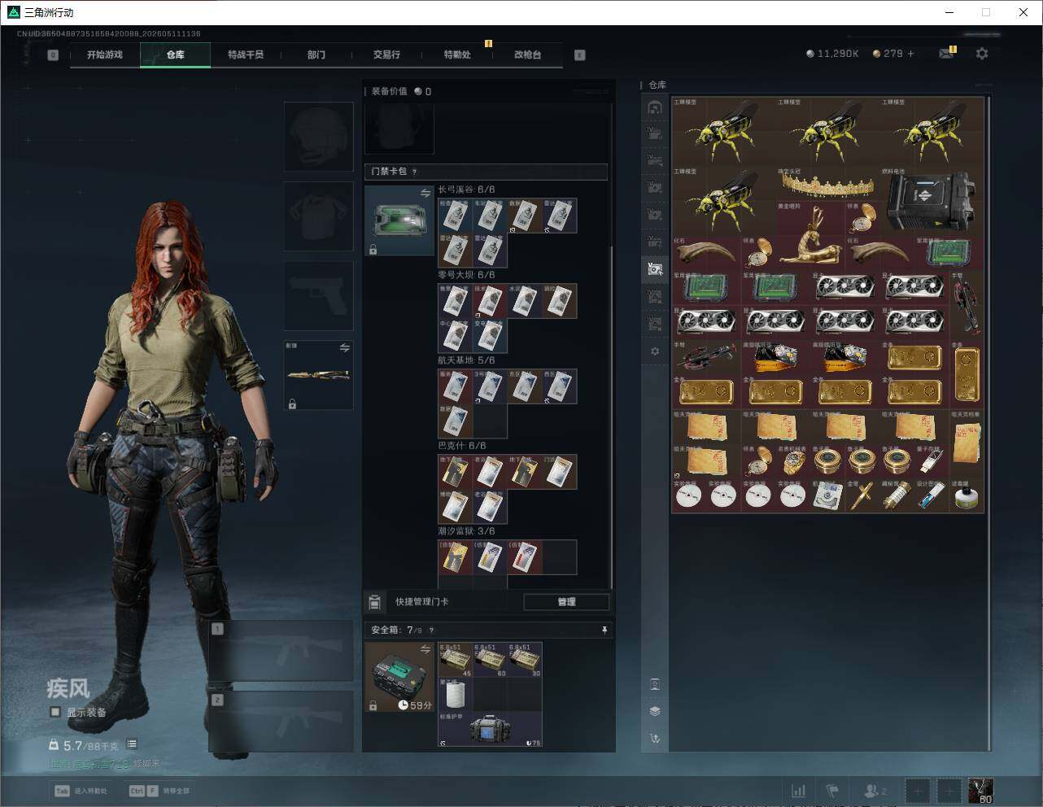Screen dimensions: 1043x807
Task: Click the warehouse vertical scrollbar
Action: click(x=988, y=423)
